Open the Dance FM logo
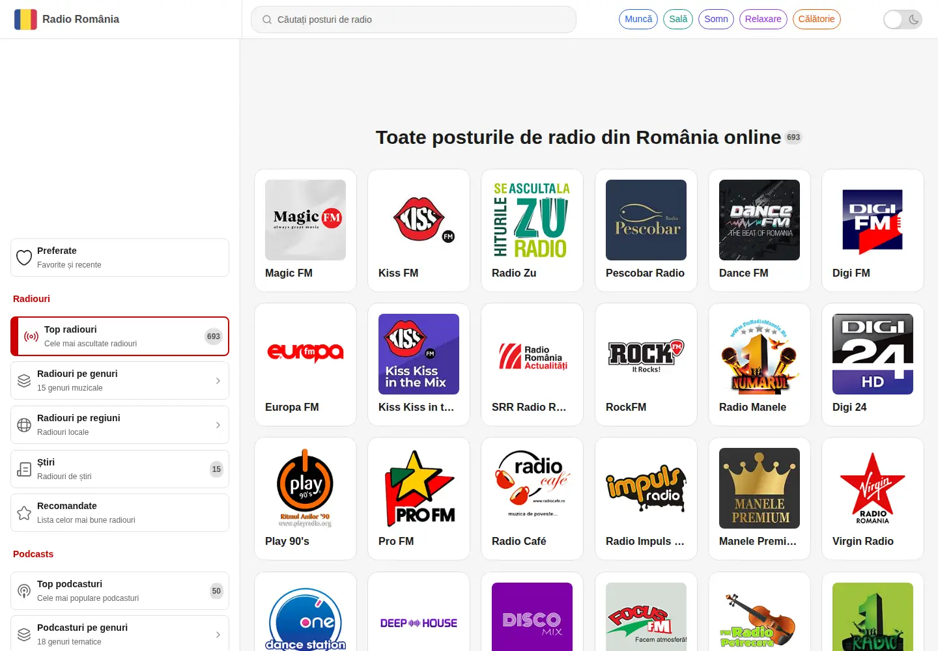 click(760, 220)
